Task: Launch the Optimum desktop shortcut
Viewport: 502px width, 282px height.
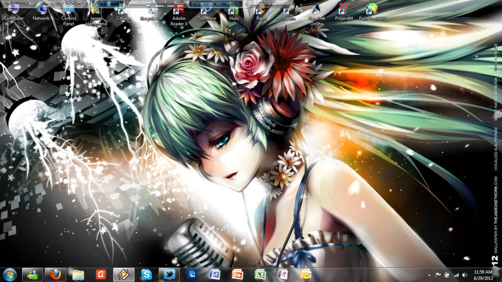Action: (206, 13)
